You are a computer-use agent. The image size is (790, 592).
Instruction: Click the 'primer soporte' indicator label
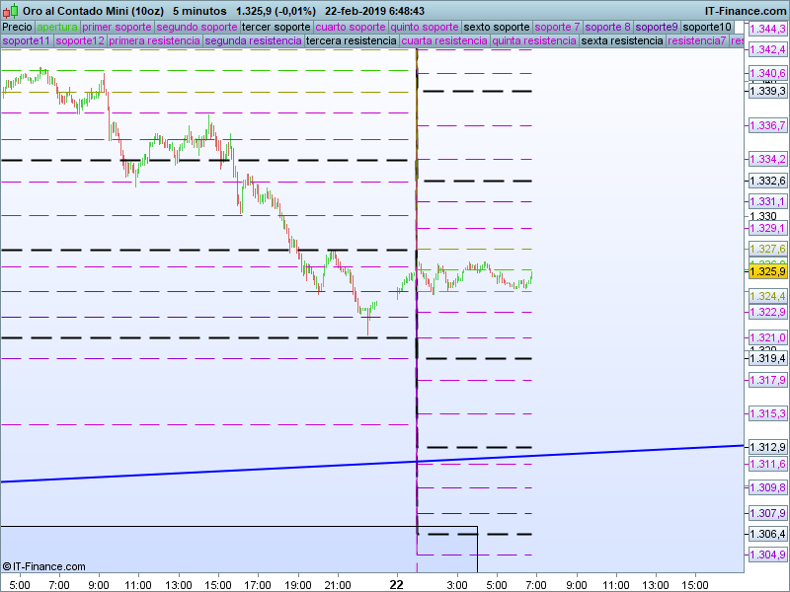[117, 27]
